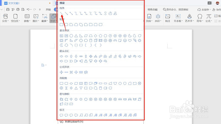This screenshot has height=124, width=221.
Task: Click the 协作 collaborate button
Action: click(x=217, y=10)
